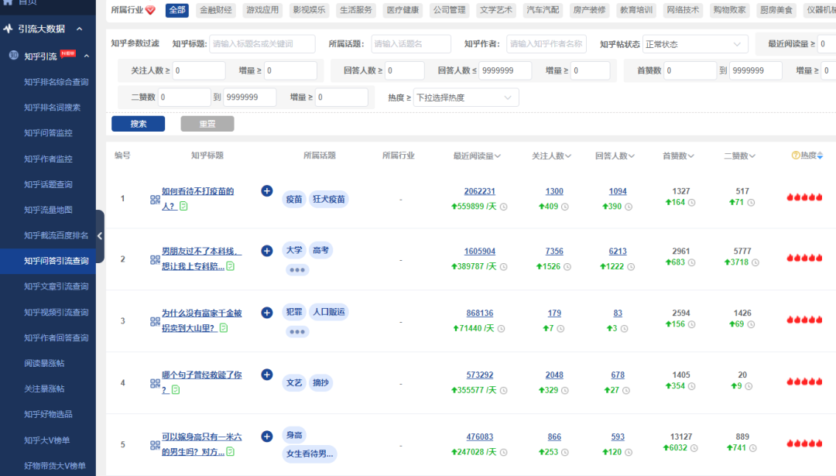Click clock icon next to 559899/天
This screenshot has height=476, width=836.
point(503,207)
